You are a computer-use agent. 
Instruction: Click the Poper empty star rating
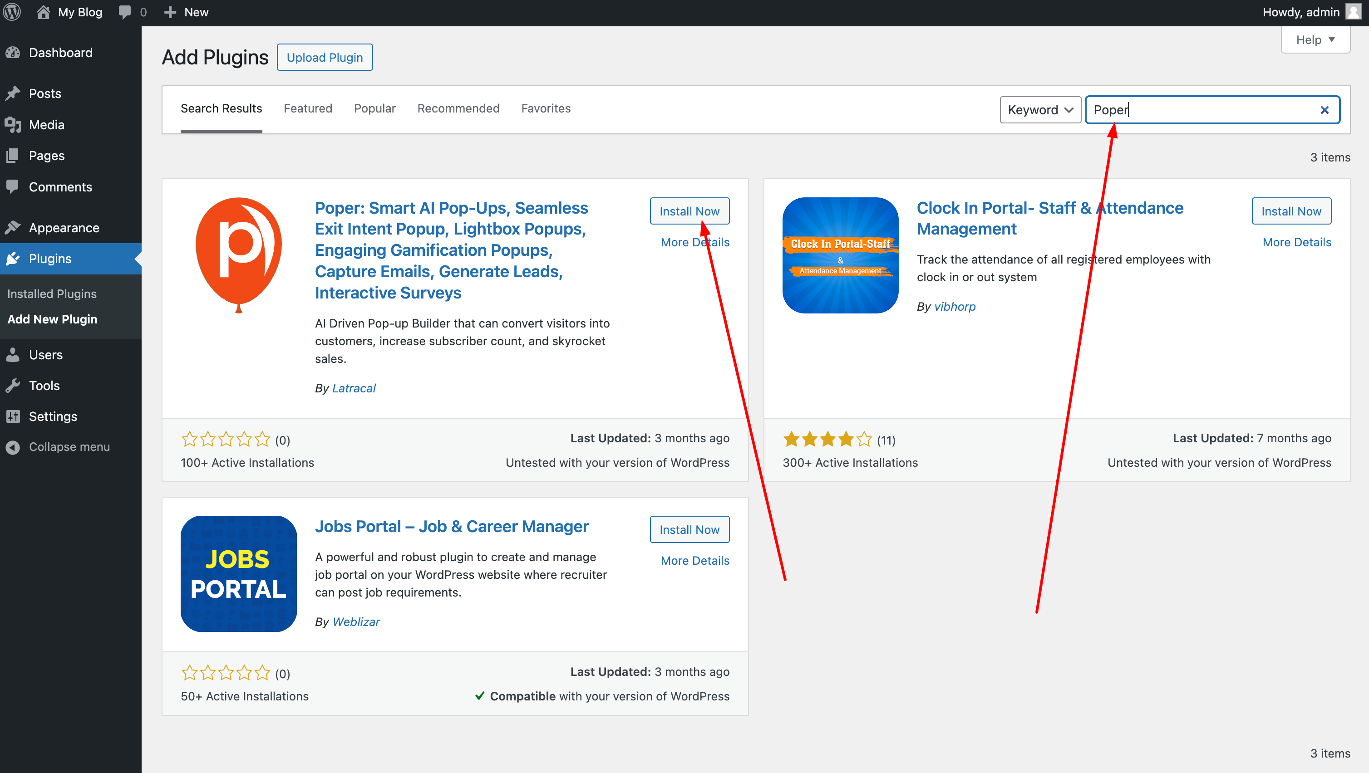click(226, 440)
